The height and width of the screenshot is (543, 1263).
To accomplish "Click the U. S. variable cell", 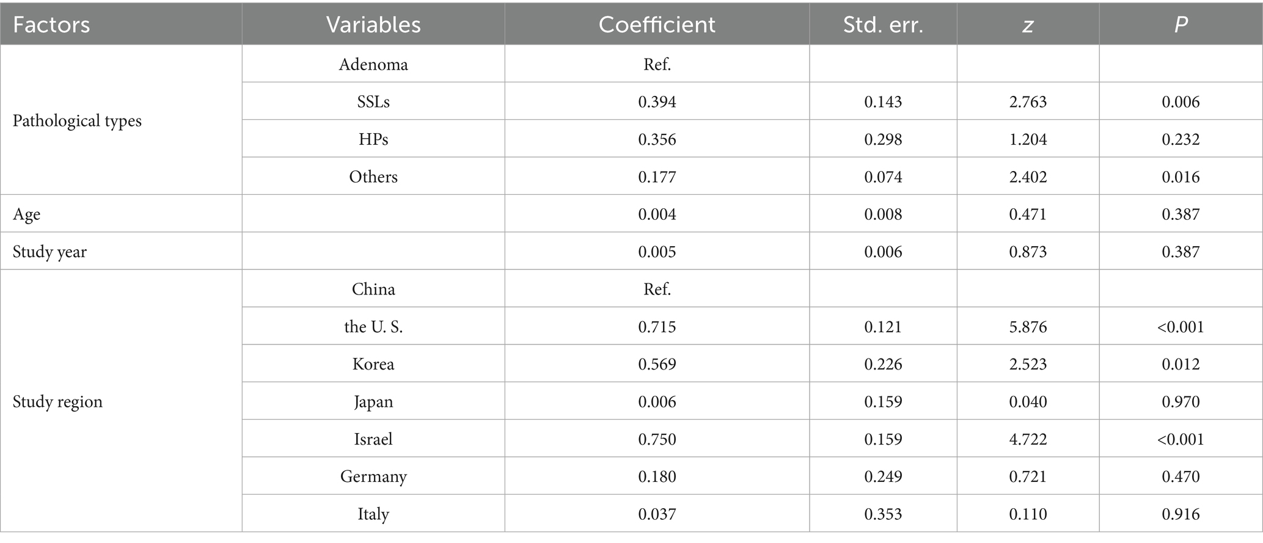I will 373,326.
